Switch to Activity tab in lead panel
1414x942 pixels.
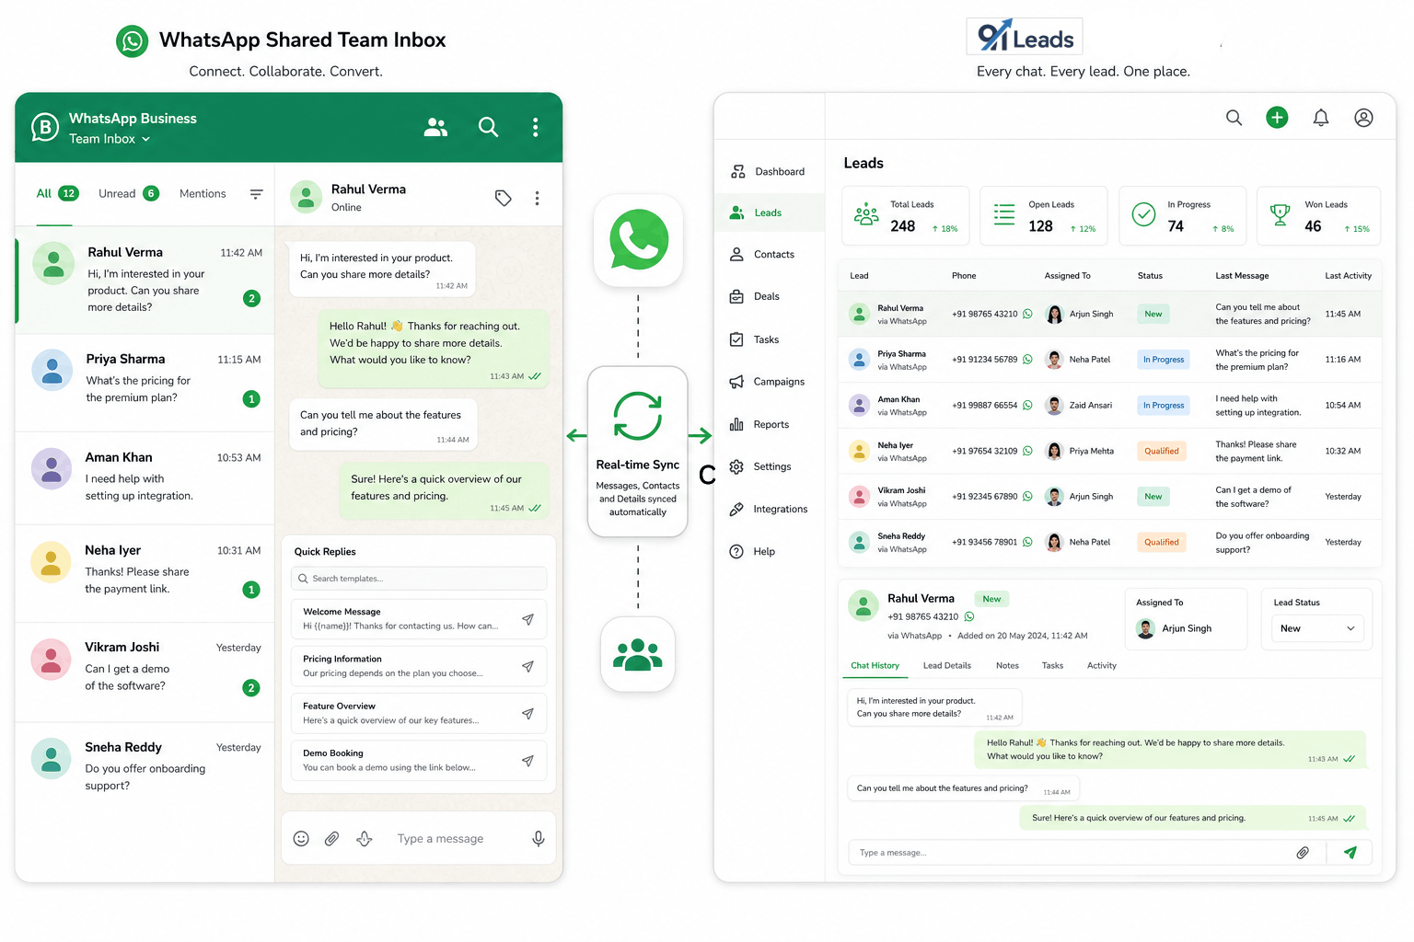1101,665
